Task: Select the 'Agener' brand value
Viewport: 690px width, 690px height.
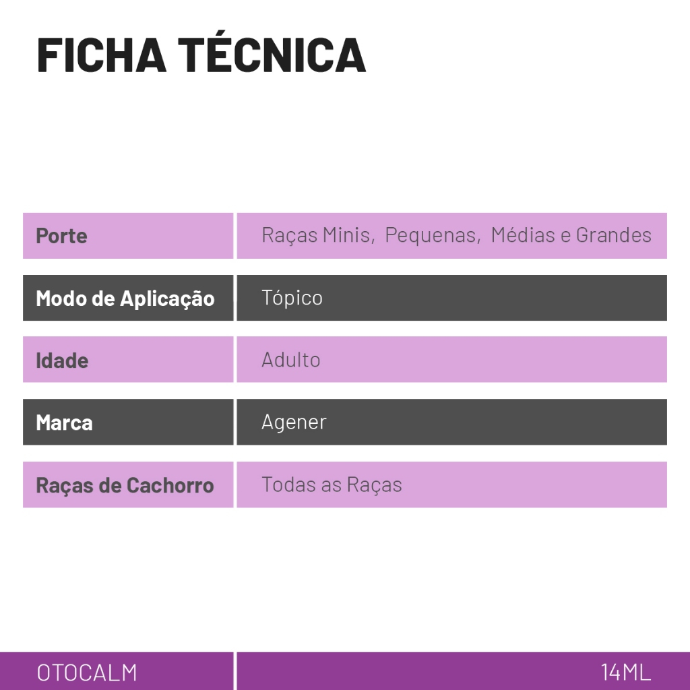Action: click(294, 422)
